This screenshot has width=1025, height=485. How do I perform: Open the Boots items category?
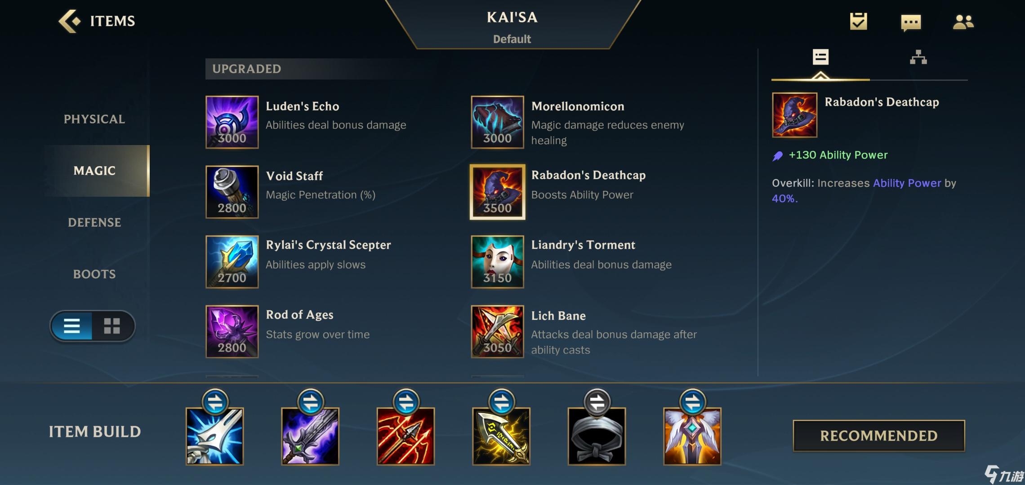(94, 274)
